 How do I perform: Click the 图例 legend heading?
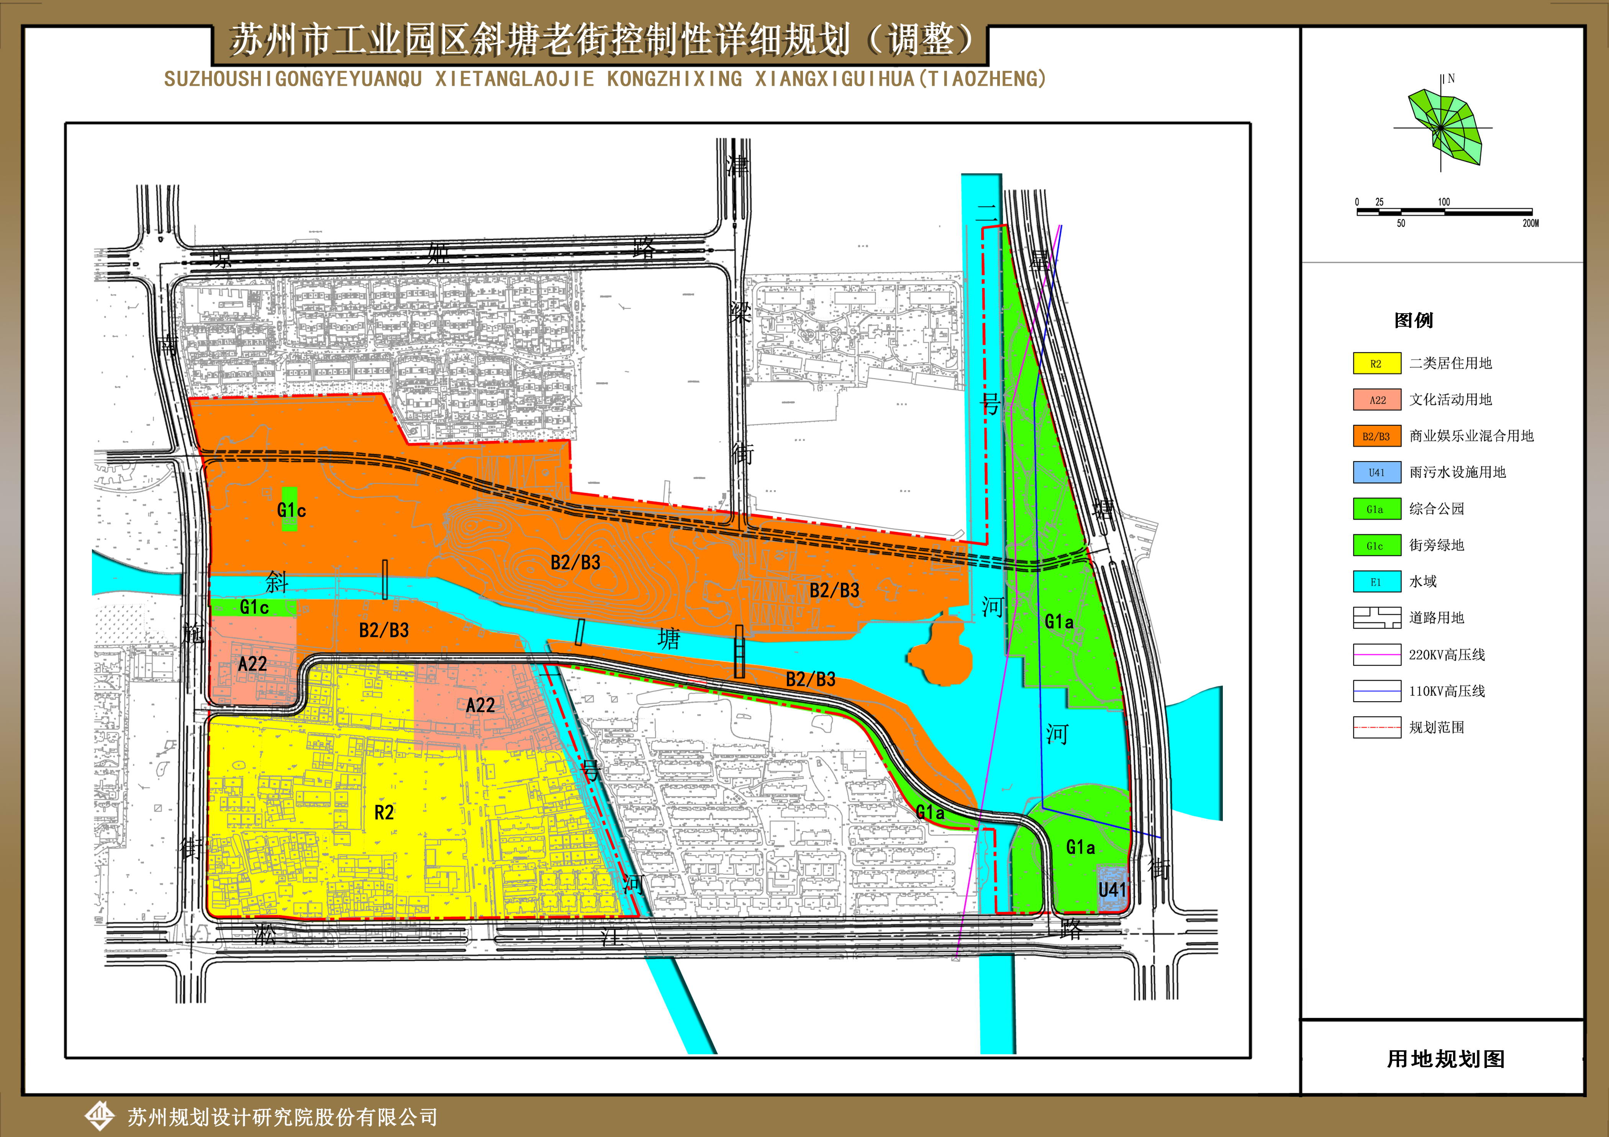1414,320
